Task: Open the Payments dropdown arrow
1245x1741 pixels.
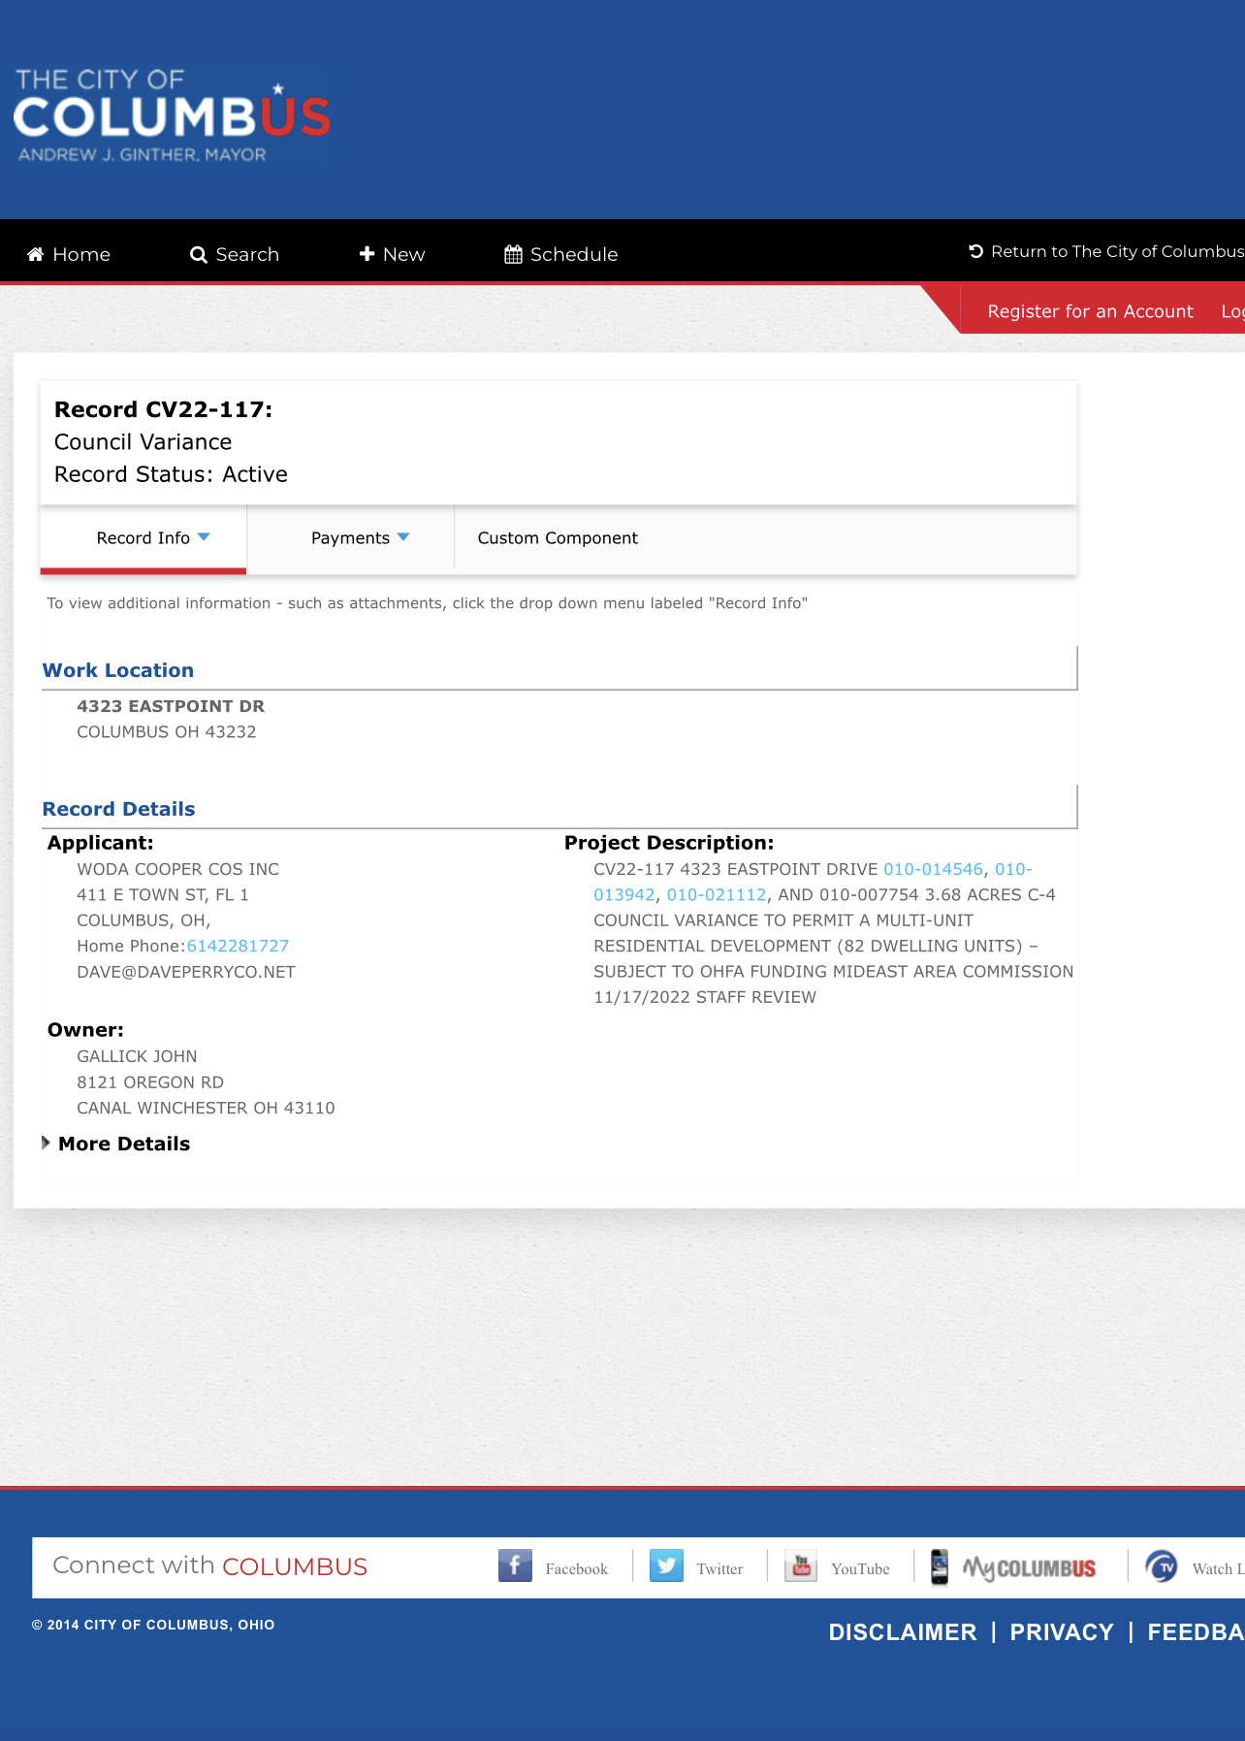Action: coord(403,536)
